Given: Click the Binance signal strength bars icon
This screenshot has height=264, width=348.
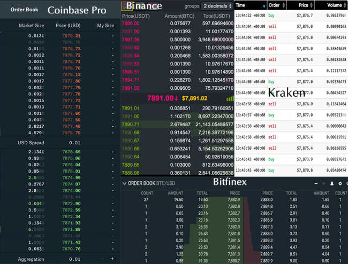Looking at the screenshot, I should pyautogui.click(x=230, y=98).
